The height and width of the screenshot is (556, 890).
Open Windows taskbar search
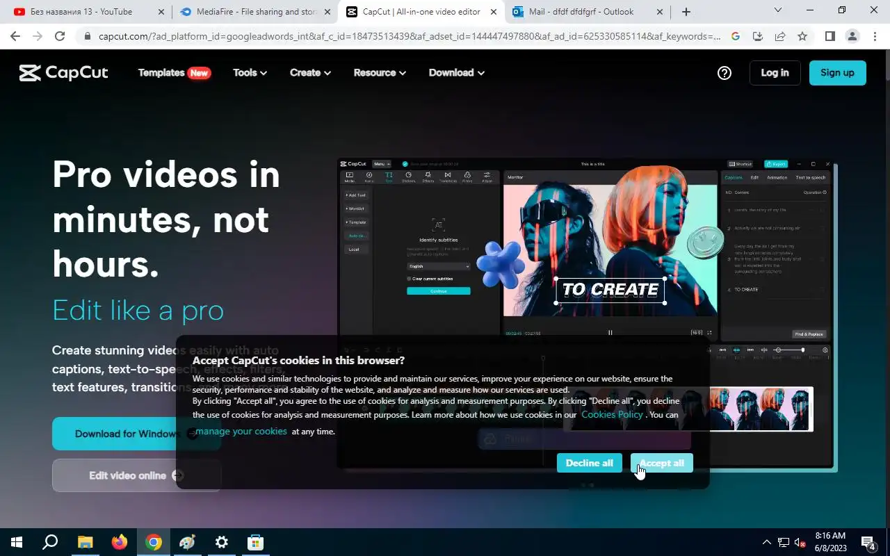tap(50, 542)
